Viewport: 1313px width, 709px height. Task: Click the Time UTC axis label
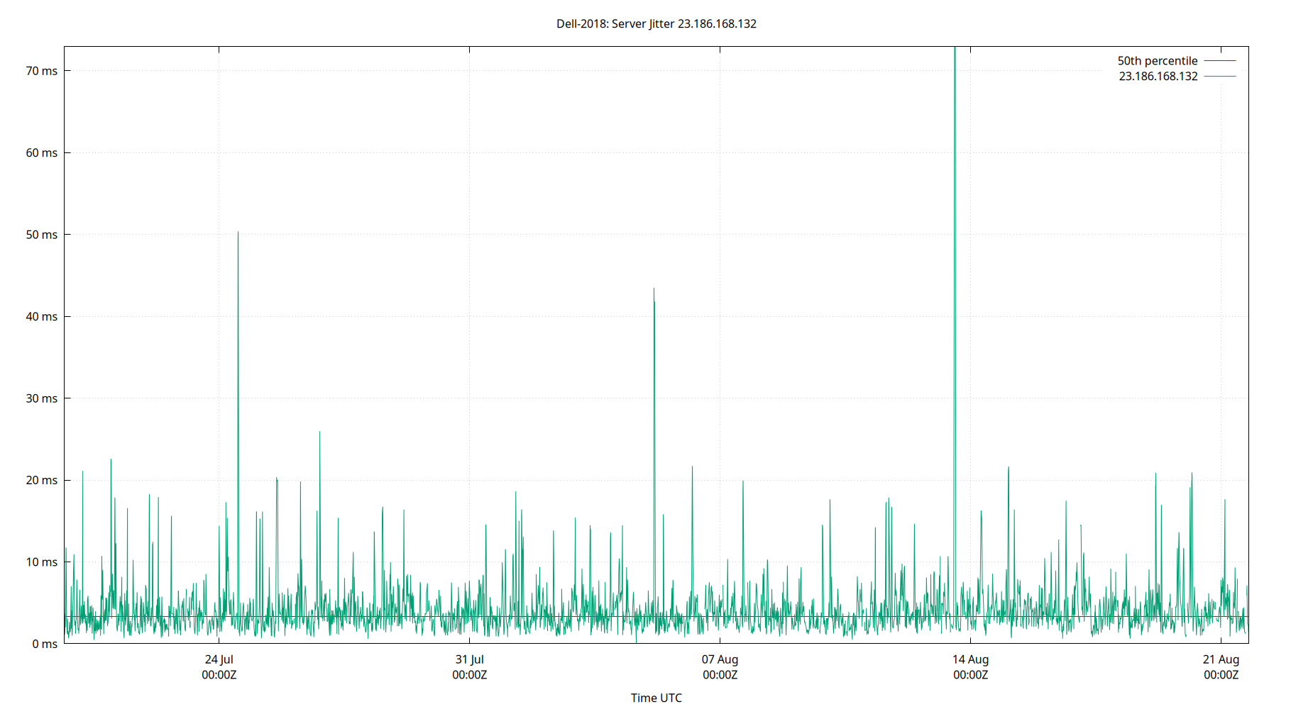(x=656, y=698)
